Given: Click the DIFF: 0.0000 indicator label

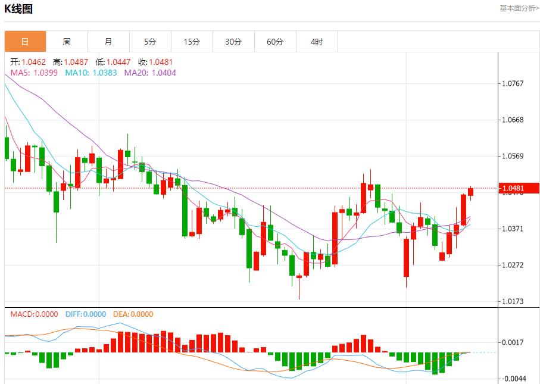Looking at the screenshot, I should (85, 314).
